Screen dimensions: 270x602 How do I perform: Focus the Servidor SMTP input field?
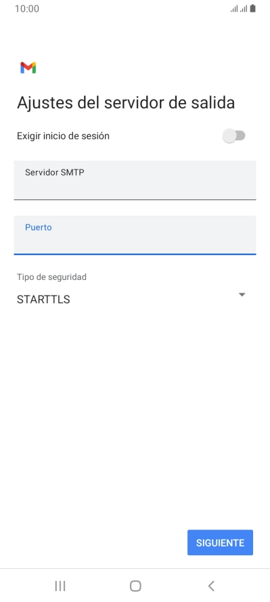135,180
